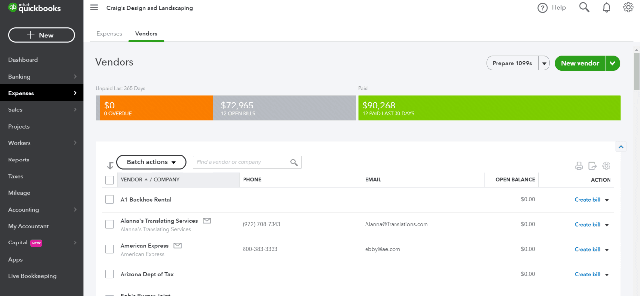Click the NEW badge next to Capital

[x=36, y=243]
